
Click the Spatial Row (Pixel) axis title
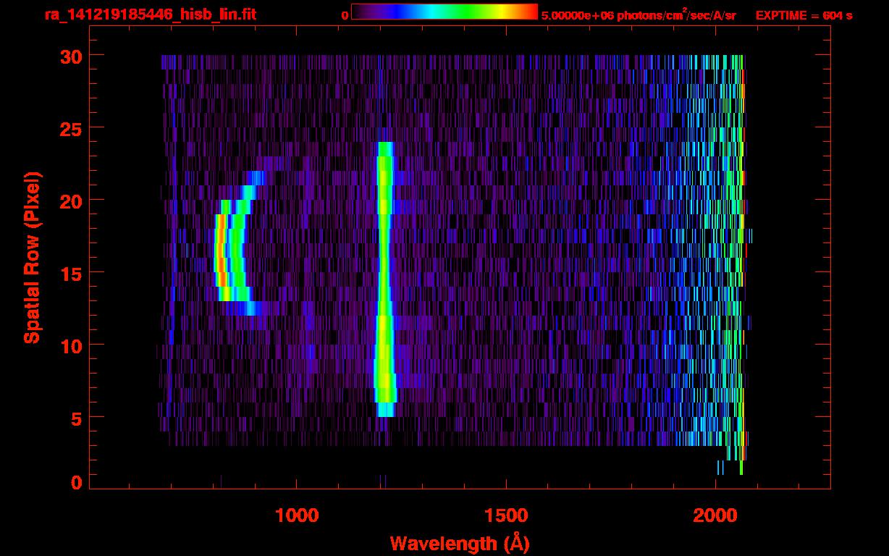click(32, 257)
